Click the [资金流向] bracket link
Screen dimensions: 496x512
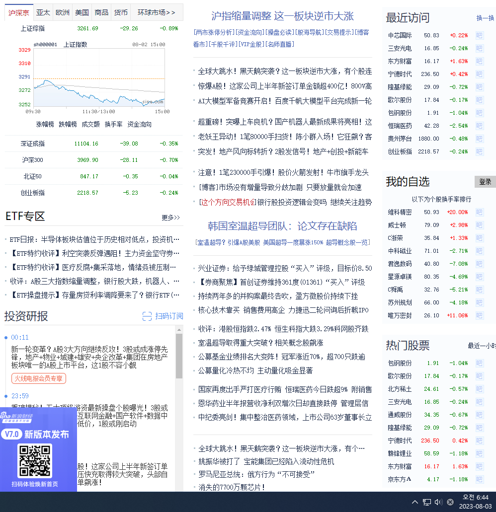coord(250,32)
